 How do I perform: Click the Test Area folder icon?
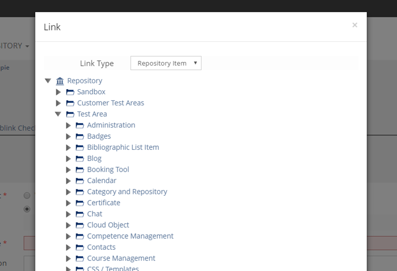[70, 114]
